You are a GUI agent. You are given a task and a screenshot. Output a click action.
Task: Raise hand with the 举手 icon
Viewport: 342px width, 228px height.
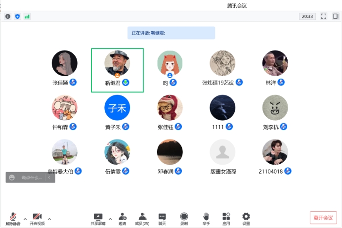(x=206, y=218)
